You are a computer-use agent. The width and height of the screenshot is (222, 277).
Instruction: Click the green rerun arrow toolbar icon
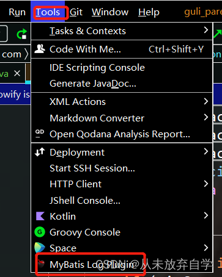coord(22,34)
